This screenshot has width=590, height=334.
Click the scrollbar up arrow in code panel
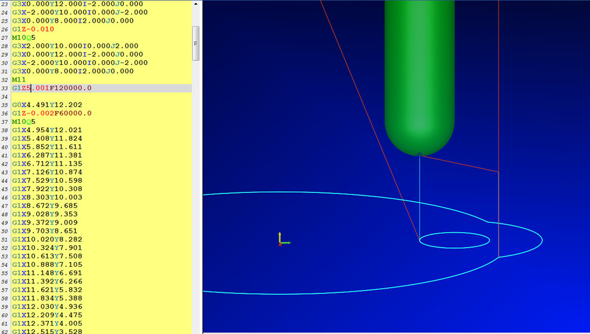coord(195,4)
